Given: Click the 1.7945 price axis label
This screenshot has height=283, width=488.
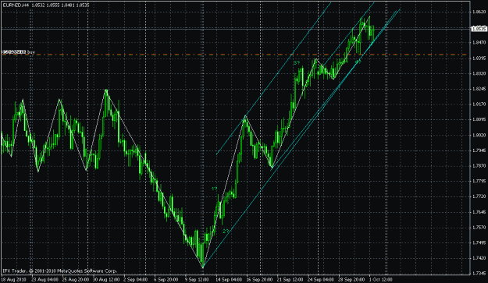Looking at the screenshot, I should [x=479, y=150].
